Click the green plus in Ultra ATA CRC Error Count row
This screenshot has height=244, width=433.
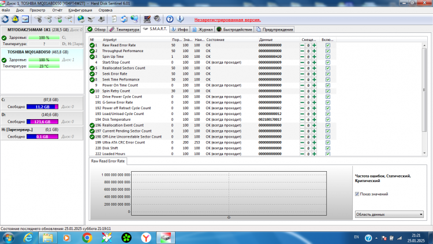tap(314, 142)
